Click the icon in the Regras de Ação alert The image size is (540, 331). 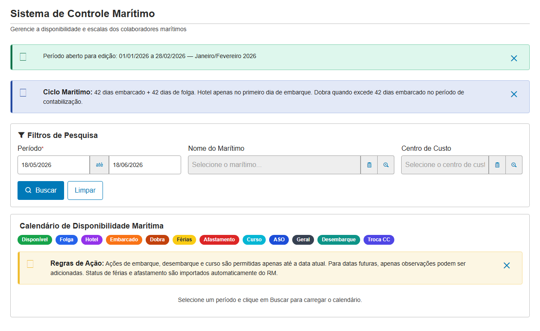coord(30,264)
